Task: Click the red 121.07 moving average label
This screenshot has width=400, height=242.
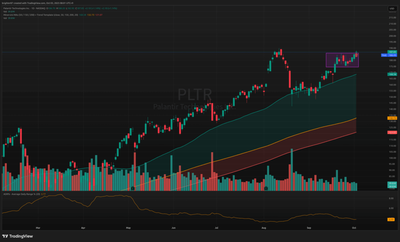Action: (x=391, y=133)
